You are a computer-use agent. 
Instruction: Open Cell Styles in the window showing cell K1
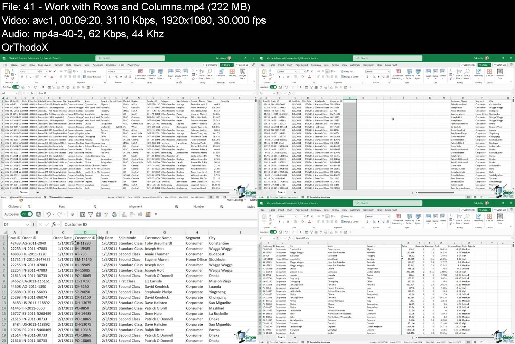[417, 219]
